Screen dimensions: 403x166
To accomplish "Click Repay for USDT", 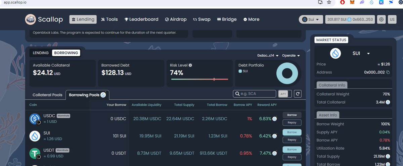I will 292,157.
